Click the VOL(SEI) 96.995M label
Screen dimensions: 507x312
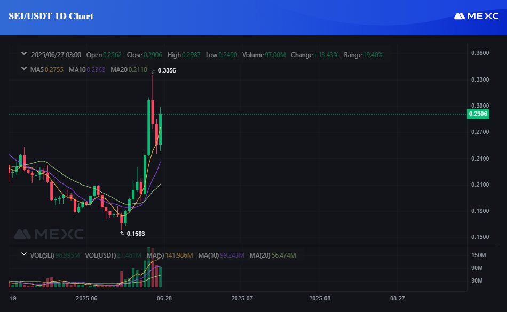click(55, 255)
